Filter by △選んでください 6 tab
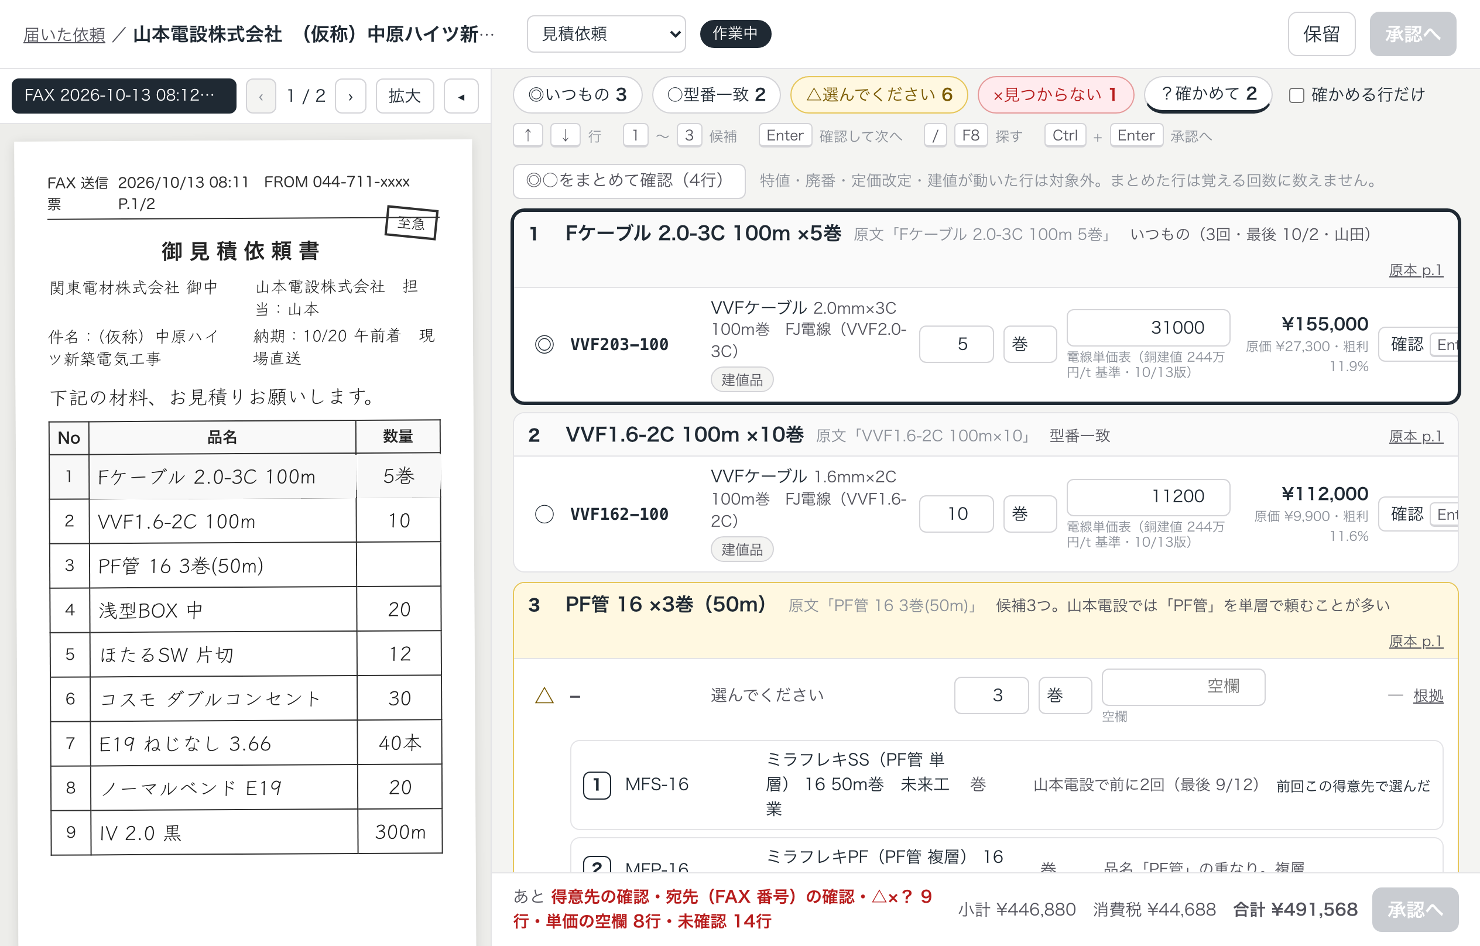The height and width of the screenshot is (946, 1480). (879, 95)
